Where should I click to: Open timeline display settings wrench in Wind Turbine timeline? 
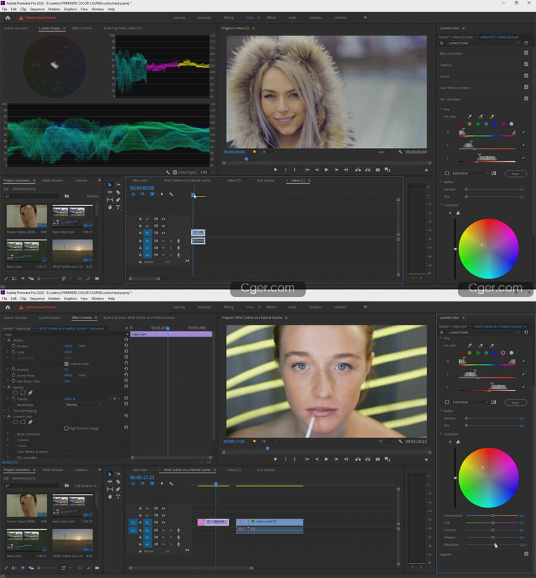tap(171, 484)
